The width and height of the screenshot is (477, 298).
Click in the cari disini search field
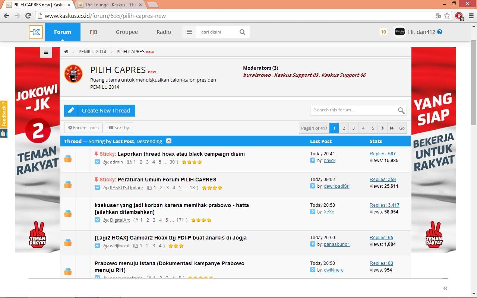point(217,32)
